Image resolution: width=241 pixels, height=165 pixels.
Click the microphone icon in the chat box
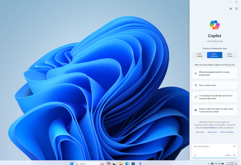[x=234, y=146]
